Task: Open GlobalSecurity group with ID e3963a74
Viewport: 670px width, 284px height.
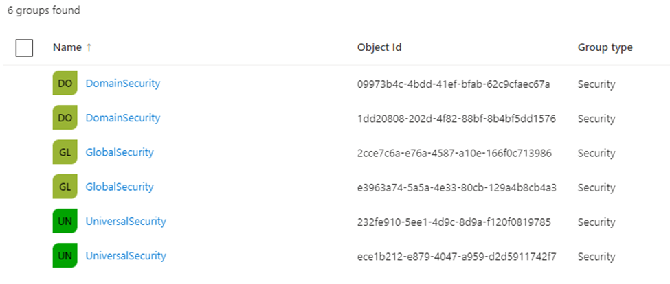Action: coord(120,187)
